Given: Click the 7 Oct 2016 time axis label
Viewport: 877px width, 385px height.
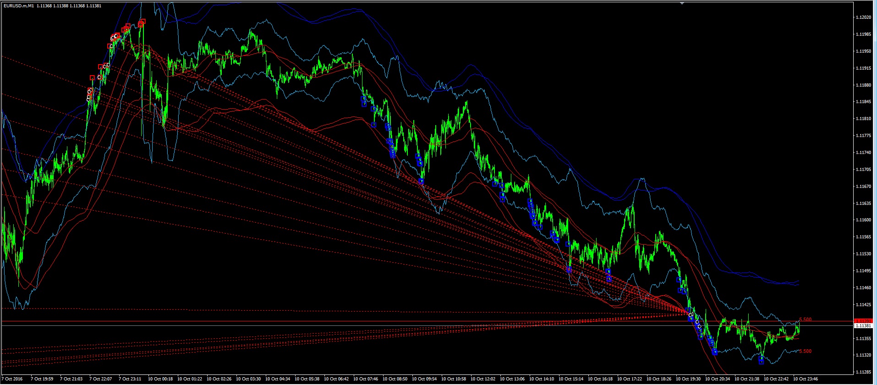Looking at the screenshot, I should [12, 379].
